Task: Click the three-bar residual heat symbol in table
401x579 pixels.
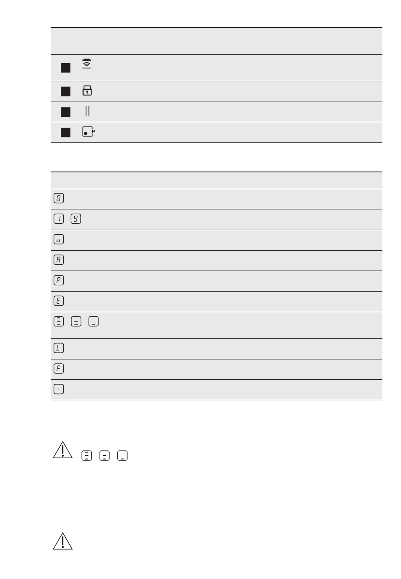Action: tap(59, 322)
